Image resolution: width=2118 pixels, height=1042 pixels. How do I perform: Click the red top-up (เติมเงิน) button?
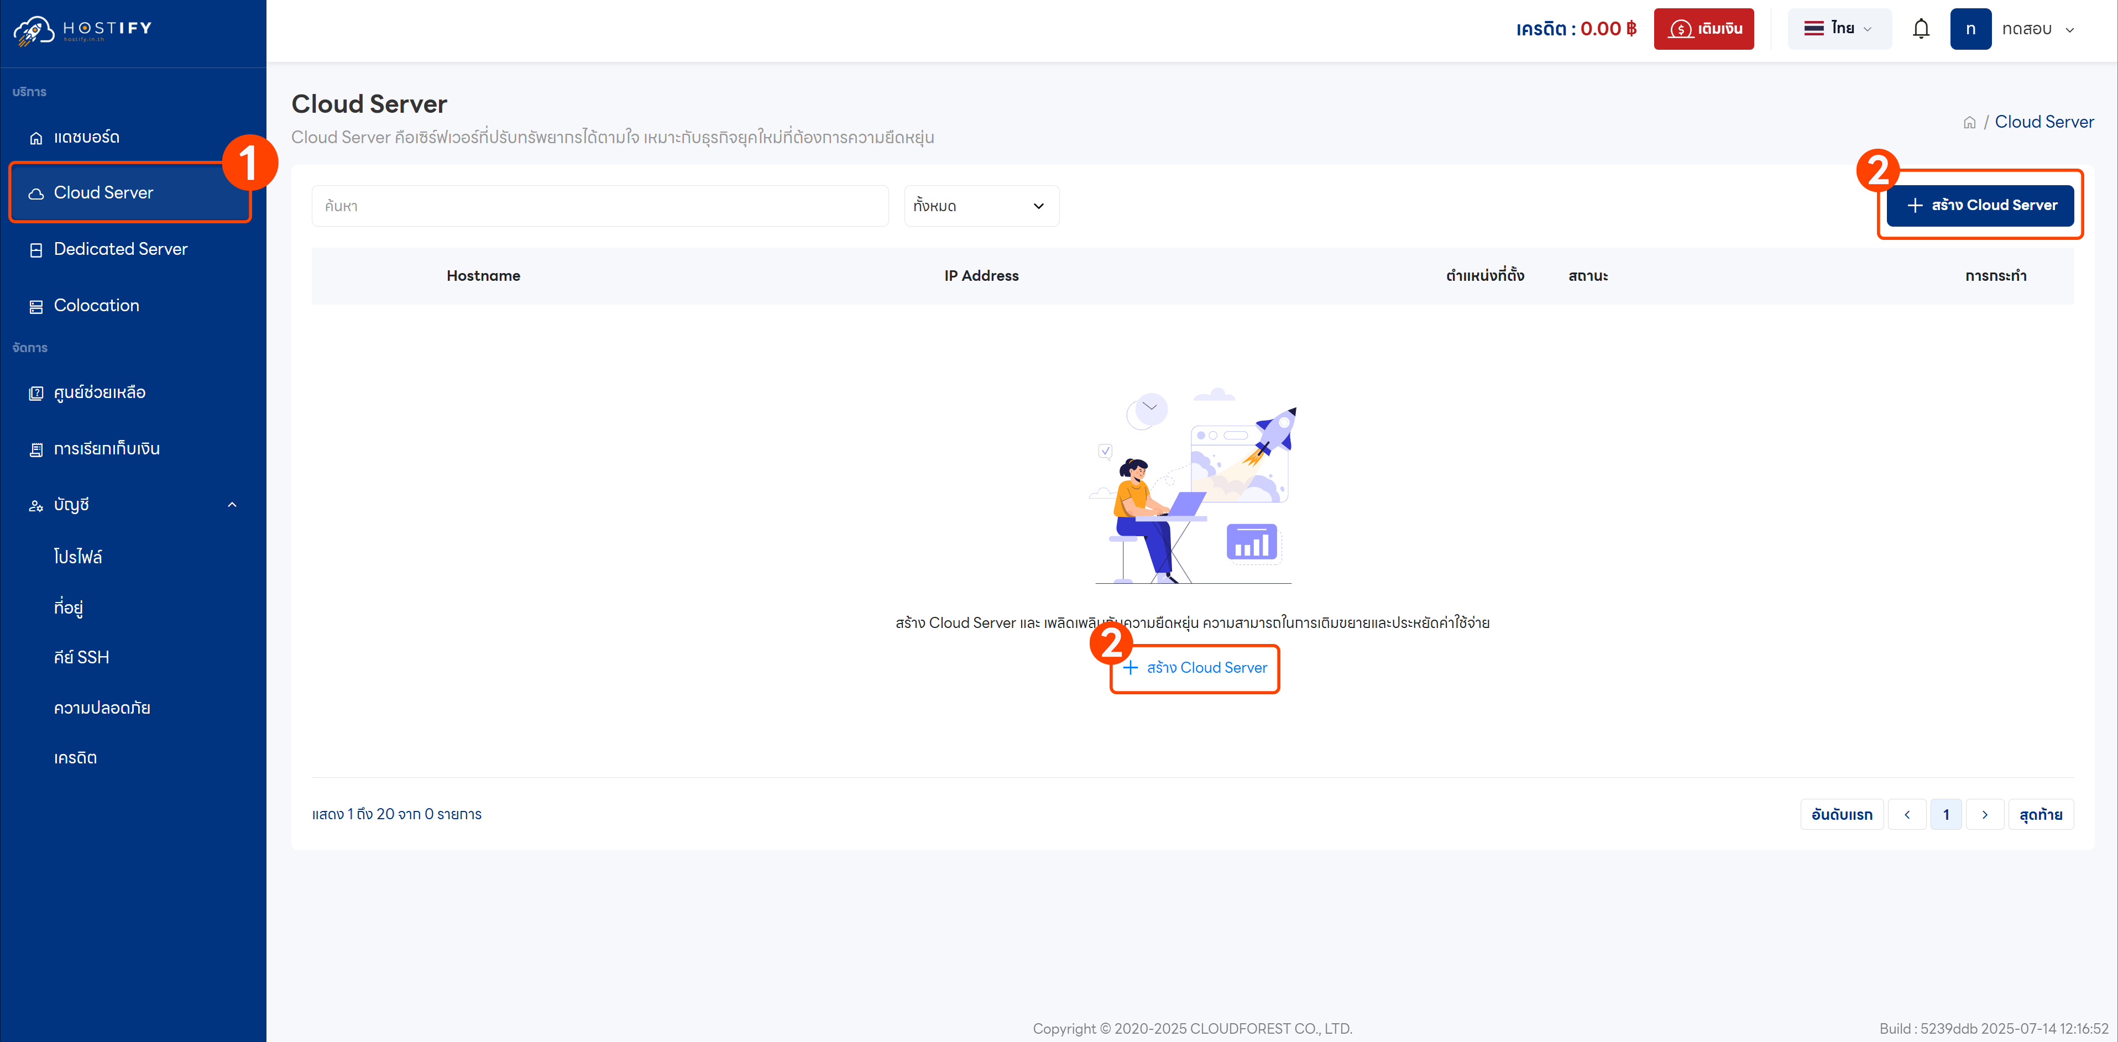tap(1703, 30)
